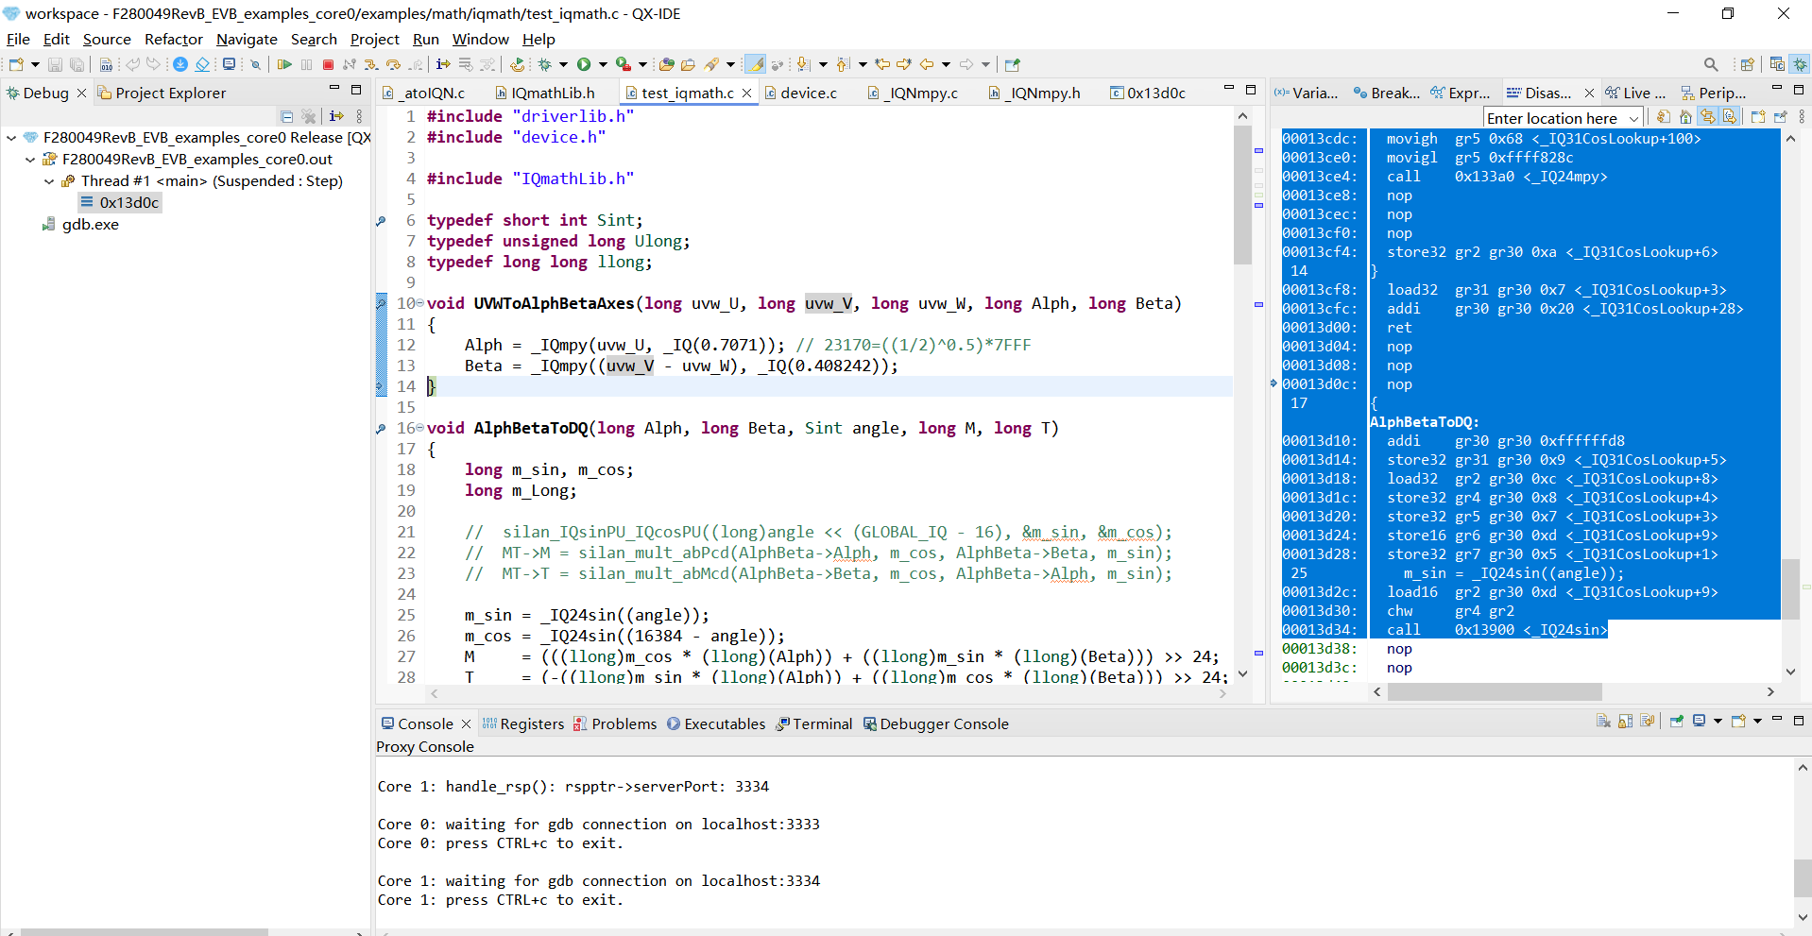Click Collapse All icon in Debug view
Viewport: 1812px width, 936px height.
click(286, 116)
